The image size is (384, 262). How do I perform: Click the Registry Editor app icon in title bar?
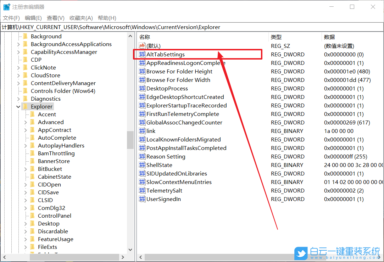[x=6, y=7]
